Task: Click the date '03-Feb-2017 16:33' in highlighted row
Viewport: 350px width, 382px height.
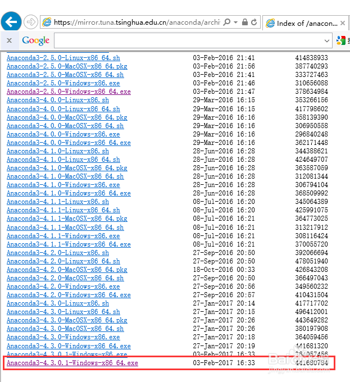Action: tap(224, 363)
